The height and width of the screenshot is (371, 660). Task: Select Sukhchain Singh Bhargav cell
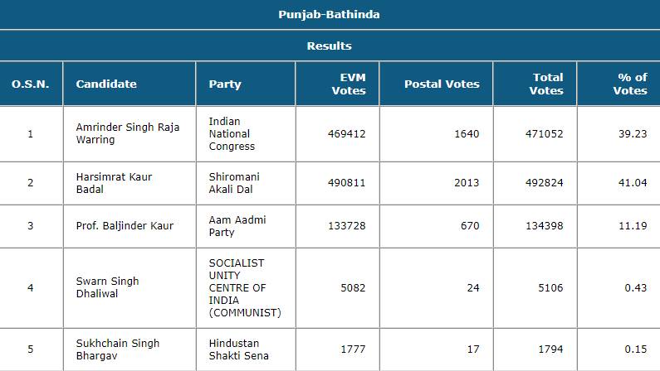tap(117, 349)
